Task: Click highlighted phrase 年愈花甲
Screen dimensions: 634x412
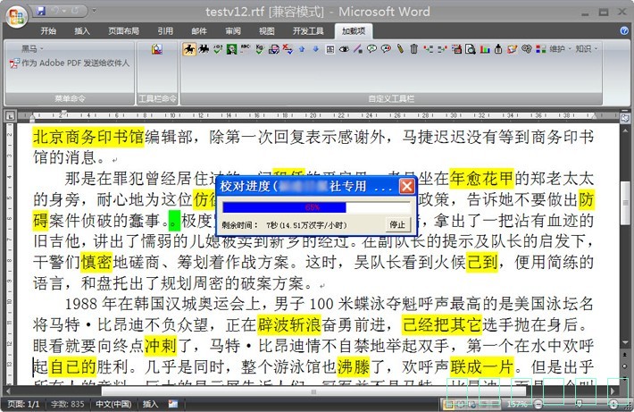Action: 481,179
